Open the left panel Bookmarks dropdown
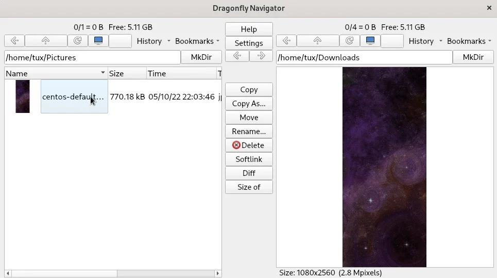 pos(197,41)
